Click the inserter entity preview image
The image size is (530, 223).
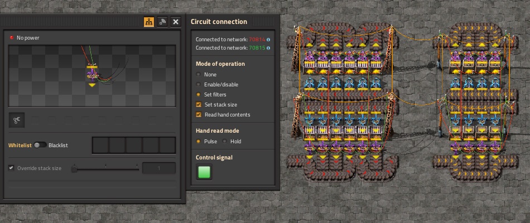point(92,76)
